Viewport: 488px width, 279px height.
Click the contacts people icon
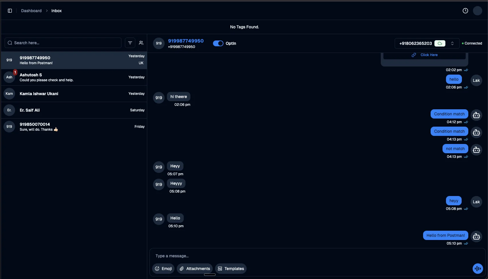tap(141, 43)
